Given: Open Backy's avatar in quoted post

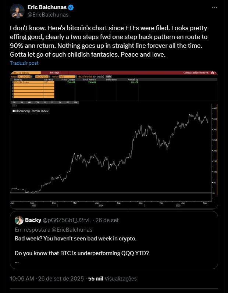Looking at the screenshot, I should tap(19, 220).
